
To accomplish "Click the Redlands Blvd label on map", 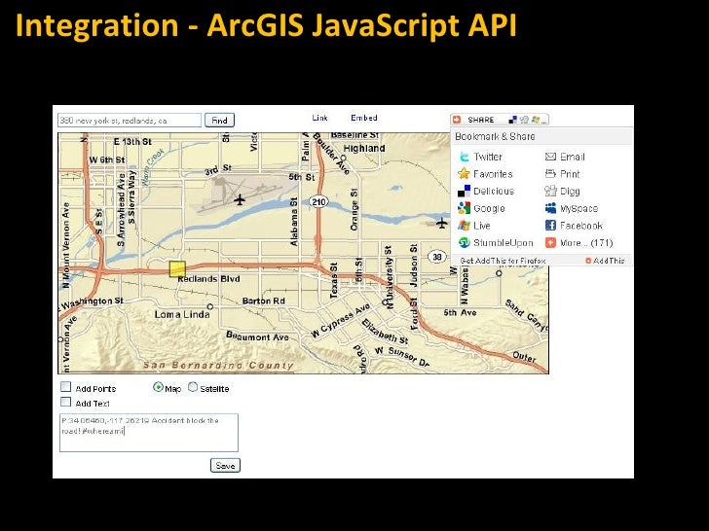I will [x=208, y=279].
